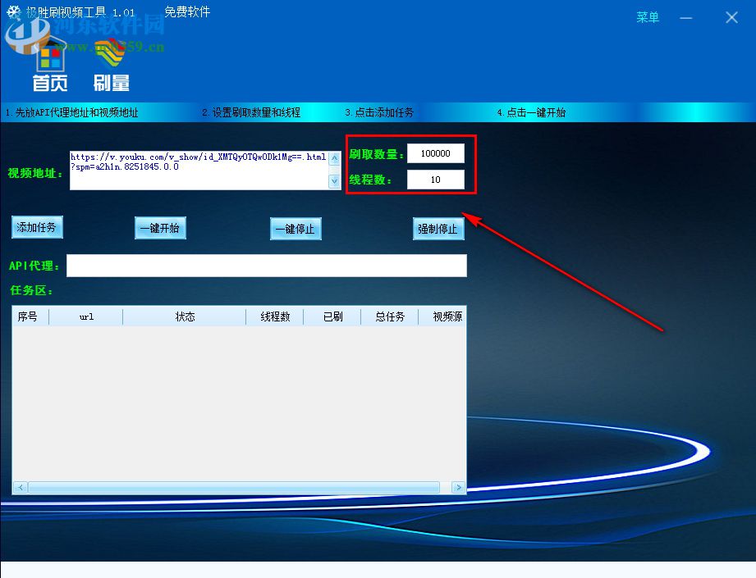Open the 首页 (Home) page icon

[x=49, y=66]
